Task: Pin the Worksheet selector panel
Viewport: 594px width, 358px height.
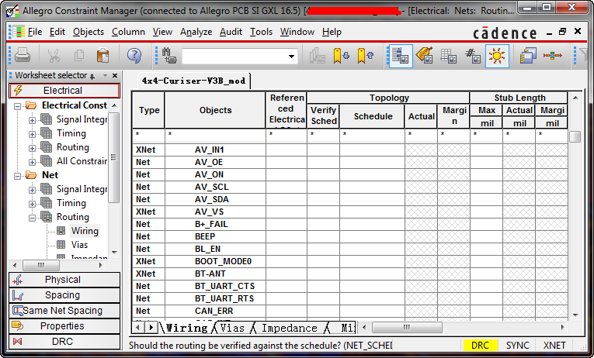Action: point(92,76)
